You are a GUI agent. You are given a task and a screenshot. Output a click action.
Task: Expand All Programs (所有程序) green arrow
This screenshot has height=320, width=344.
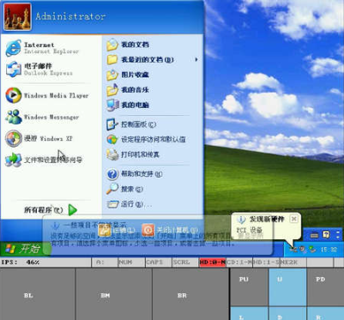point(73,210)
